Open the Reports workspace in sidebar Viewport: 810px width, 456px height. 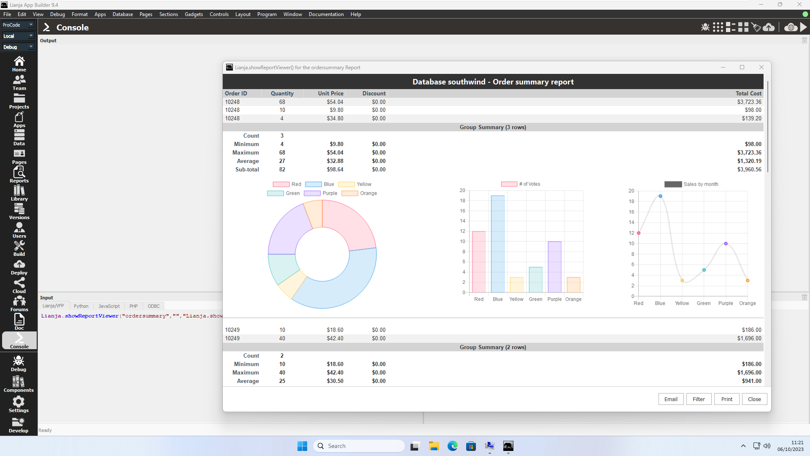19,174
